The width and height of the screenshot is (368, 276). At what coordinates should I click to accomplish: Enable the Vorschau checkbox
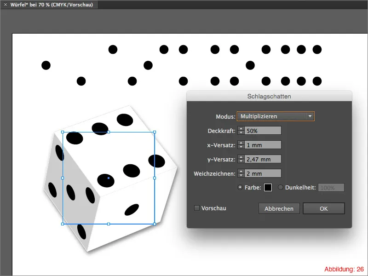click(197, 208)
